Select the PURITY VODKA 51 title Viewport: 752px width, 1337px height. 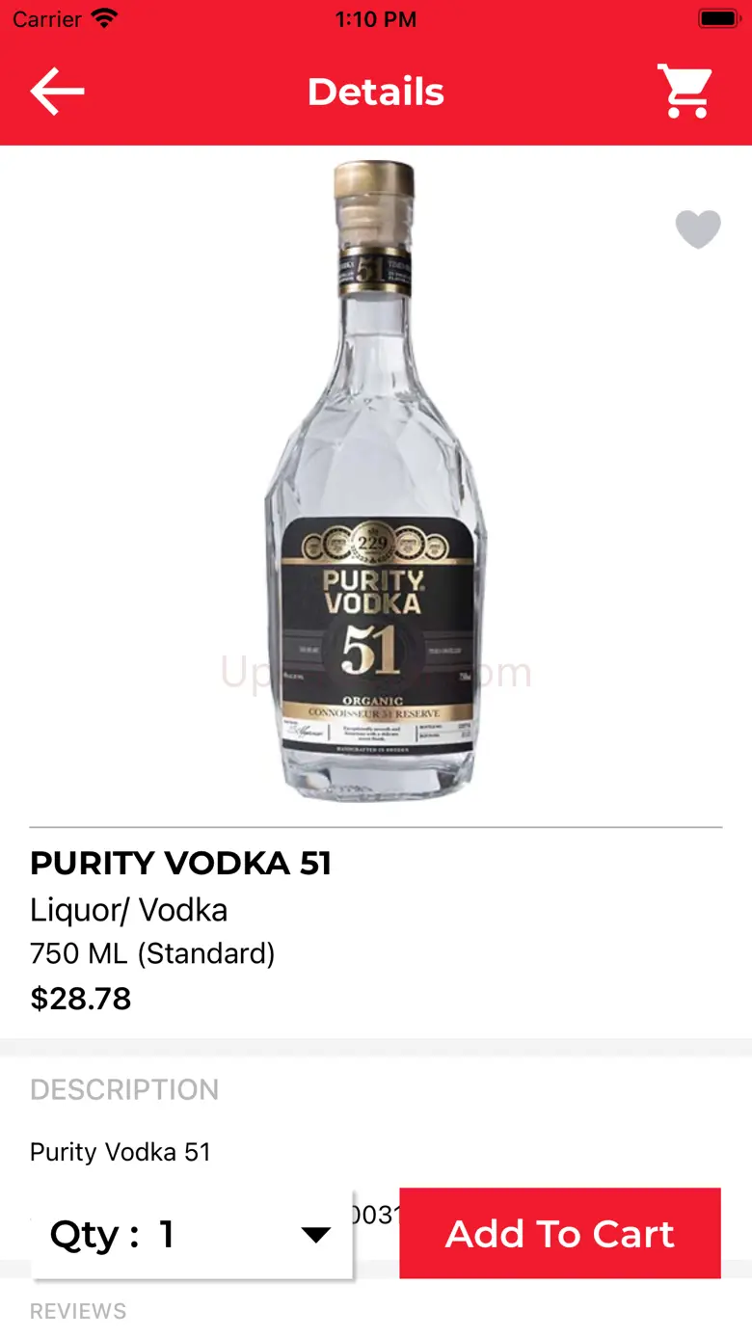(180, 863)
